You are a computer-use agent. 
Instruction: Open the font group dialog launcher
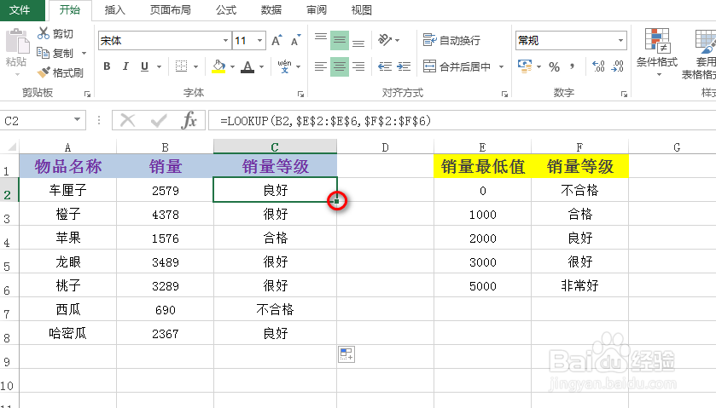tap(300, 94)
